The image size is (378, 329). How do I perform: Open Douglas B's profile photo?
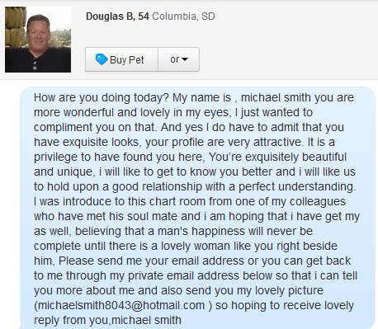[38, 40]
